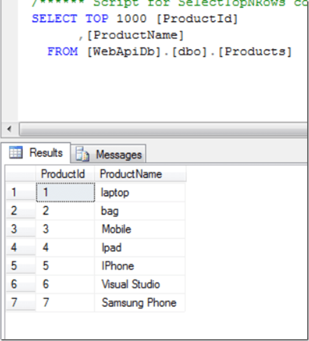Select the top-left corner cell of results grid

[20, 174]
